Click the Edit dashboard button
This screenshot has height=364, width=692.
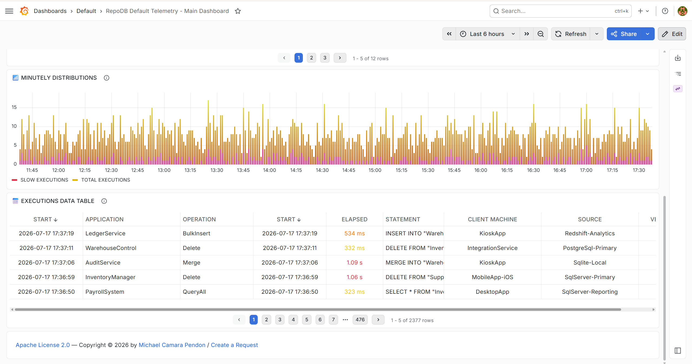click(672, 34)
